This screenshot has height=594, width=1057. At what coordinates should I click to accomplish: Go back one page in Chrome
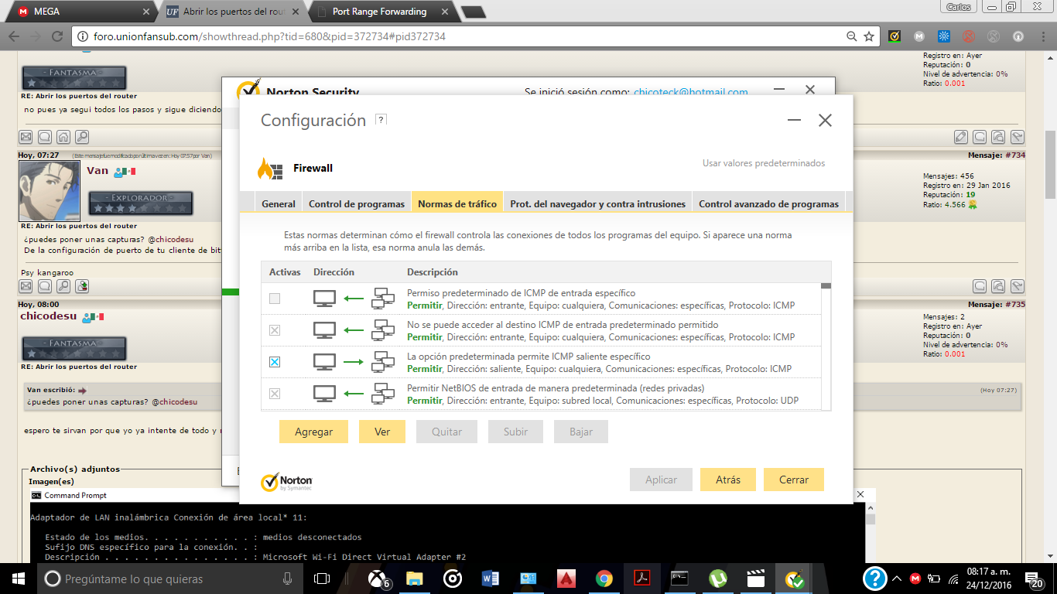click(14, 36)
